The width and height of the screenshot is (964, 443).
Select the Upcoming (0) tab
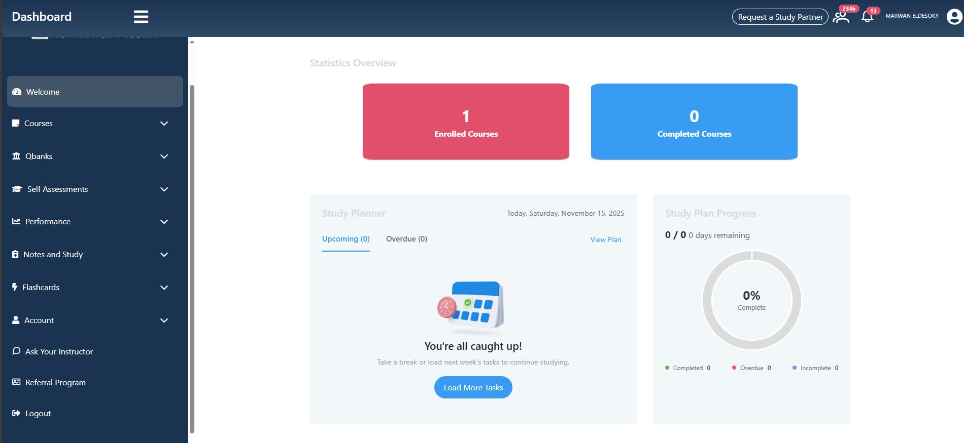coord(346,239)
